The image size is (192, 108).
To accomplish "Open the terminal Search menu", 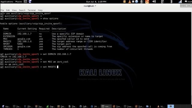I will (x=22, y=10).
